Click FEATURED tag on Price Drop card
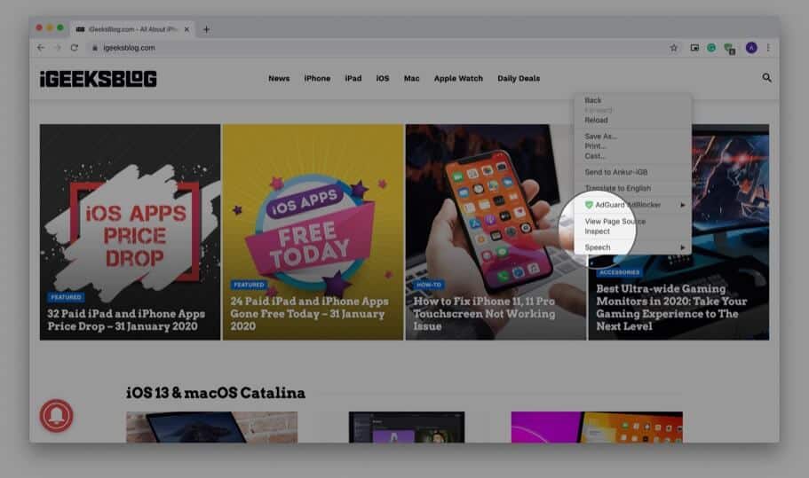Image resolution: width=809 pixels, height=478 pixels. 66,297
